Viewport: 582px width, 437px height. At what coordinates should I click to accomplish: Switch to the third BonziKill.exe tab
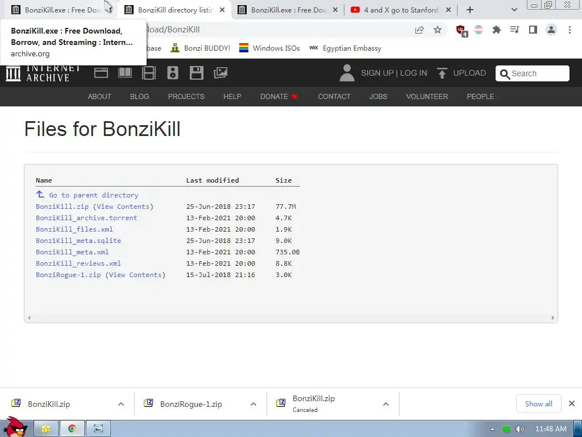pyautogui.click(x=288, y=10)
